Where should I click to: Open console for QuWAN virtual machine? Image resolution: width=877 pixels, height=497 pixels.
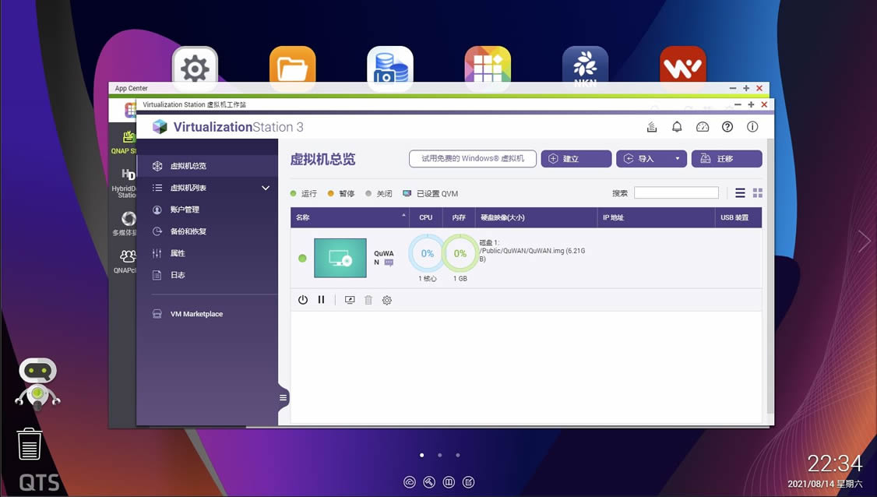[350, 300]
